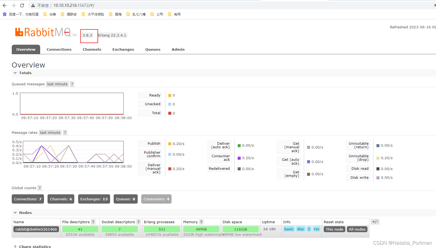Image resolution: width=436 pixels, height=248 pixels.
Task: Click the Queues: 8 count button
Action: click(x=126, y=199)
